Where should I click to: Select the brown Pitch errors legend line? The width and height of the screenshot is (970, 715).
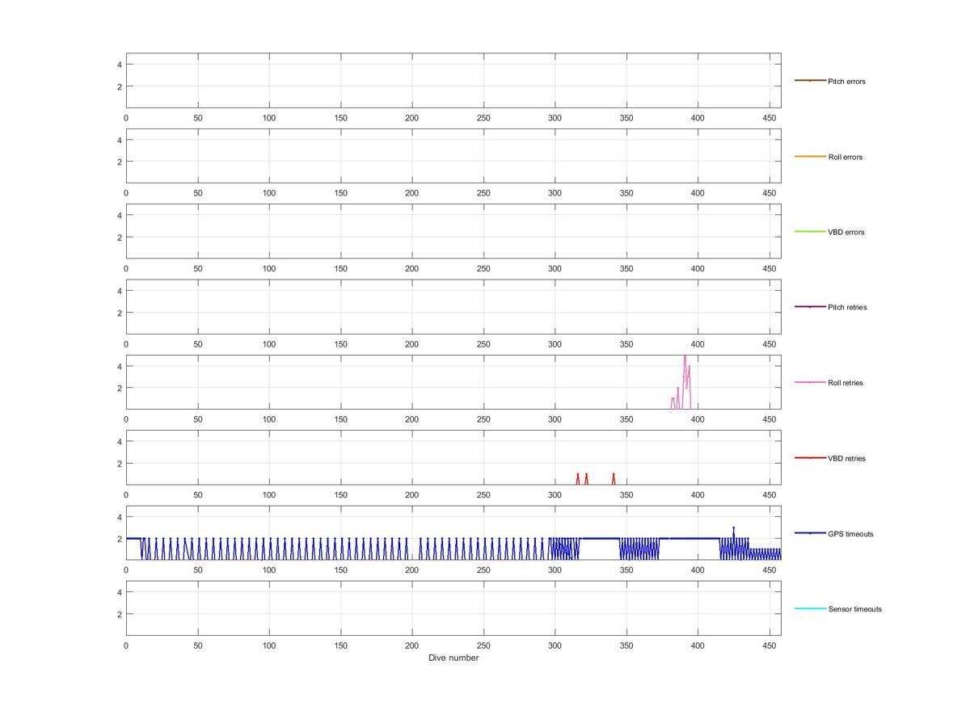tap(810, 81)
